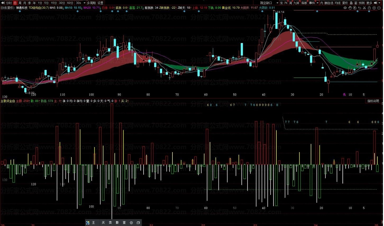Click the 简 toolbar button
The width and height of the screenshot is (384, 226).
click(291, 3)
